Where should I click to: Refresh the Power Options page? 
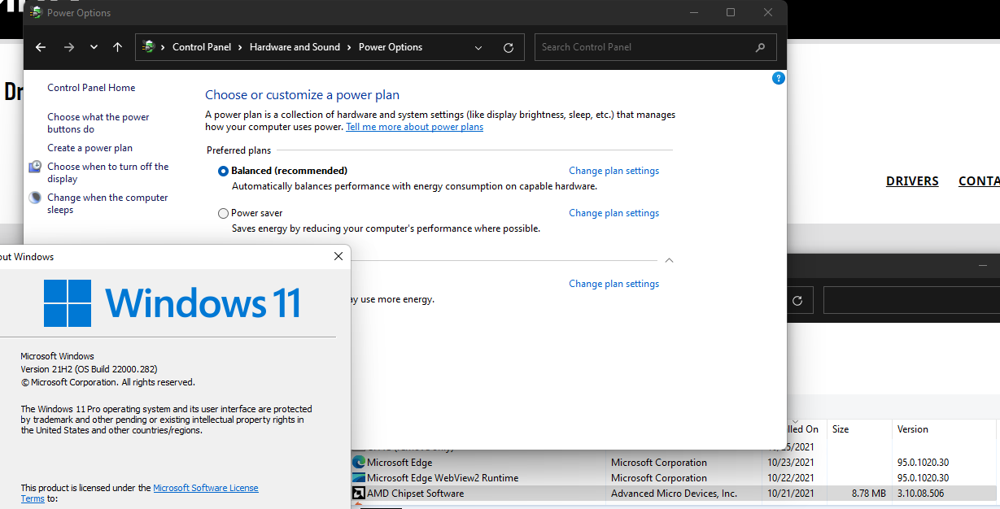[x=509, y=47]
